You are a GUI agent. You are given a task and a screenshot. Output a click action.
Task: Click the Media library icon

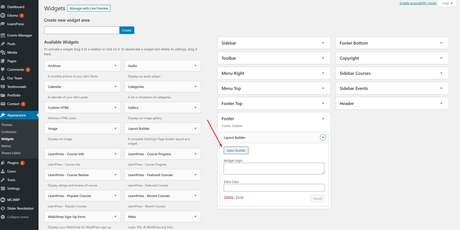click(3, 52)
